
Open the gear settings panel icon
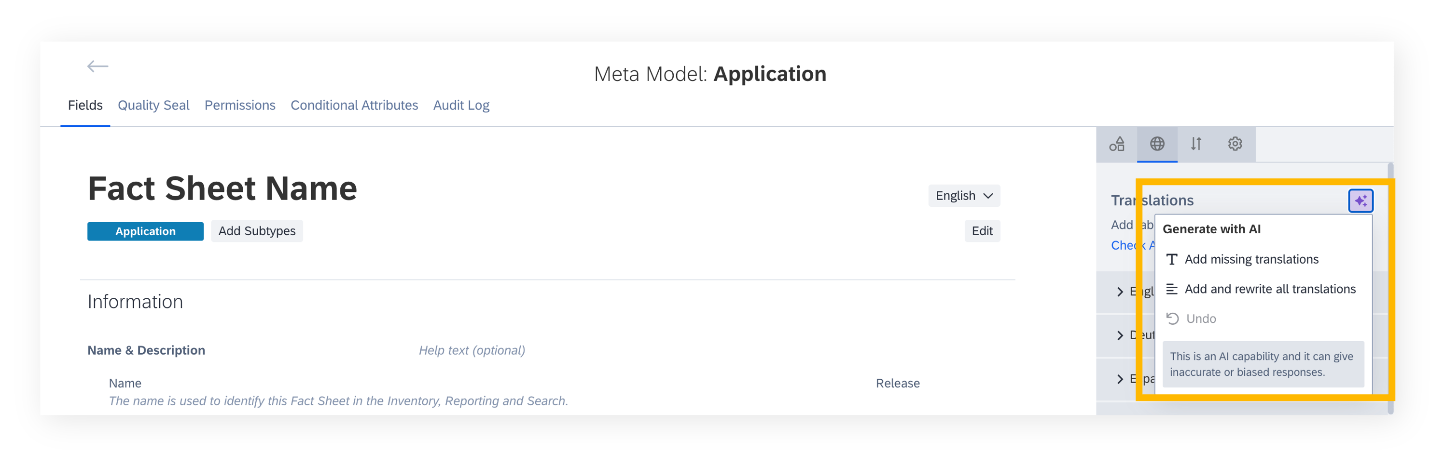tap(1235, 145)
